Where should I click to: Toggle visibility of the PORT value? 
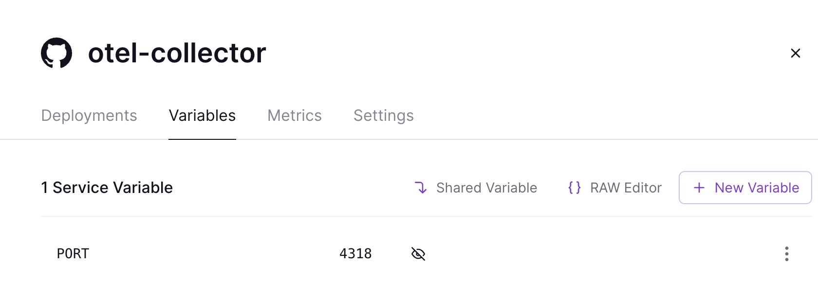[x=418, y=254]
